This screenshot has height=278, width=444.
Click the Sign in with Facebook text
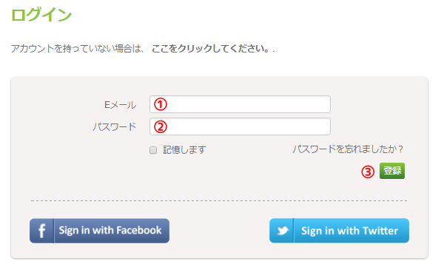110,230
